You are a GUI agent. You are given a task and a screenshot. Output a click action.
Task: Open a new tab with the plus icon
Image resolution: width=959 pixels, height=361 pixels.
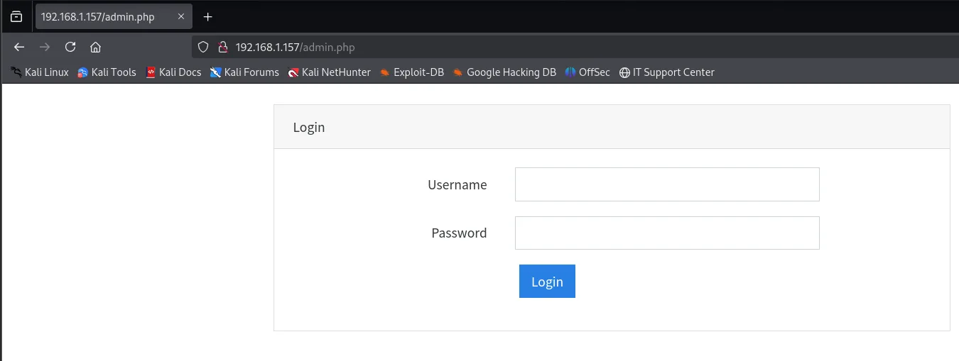pyautogui.click(x=207, y=16)
